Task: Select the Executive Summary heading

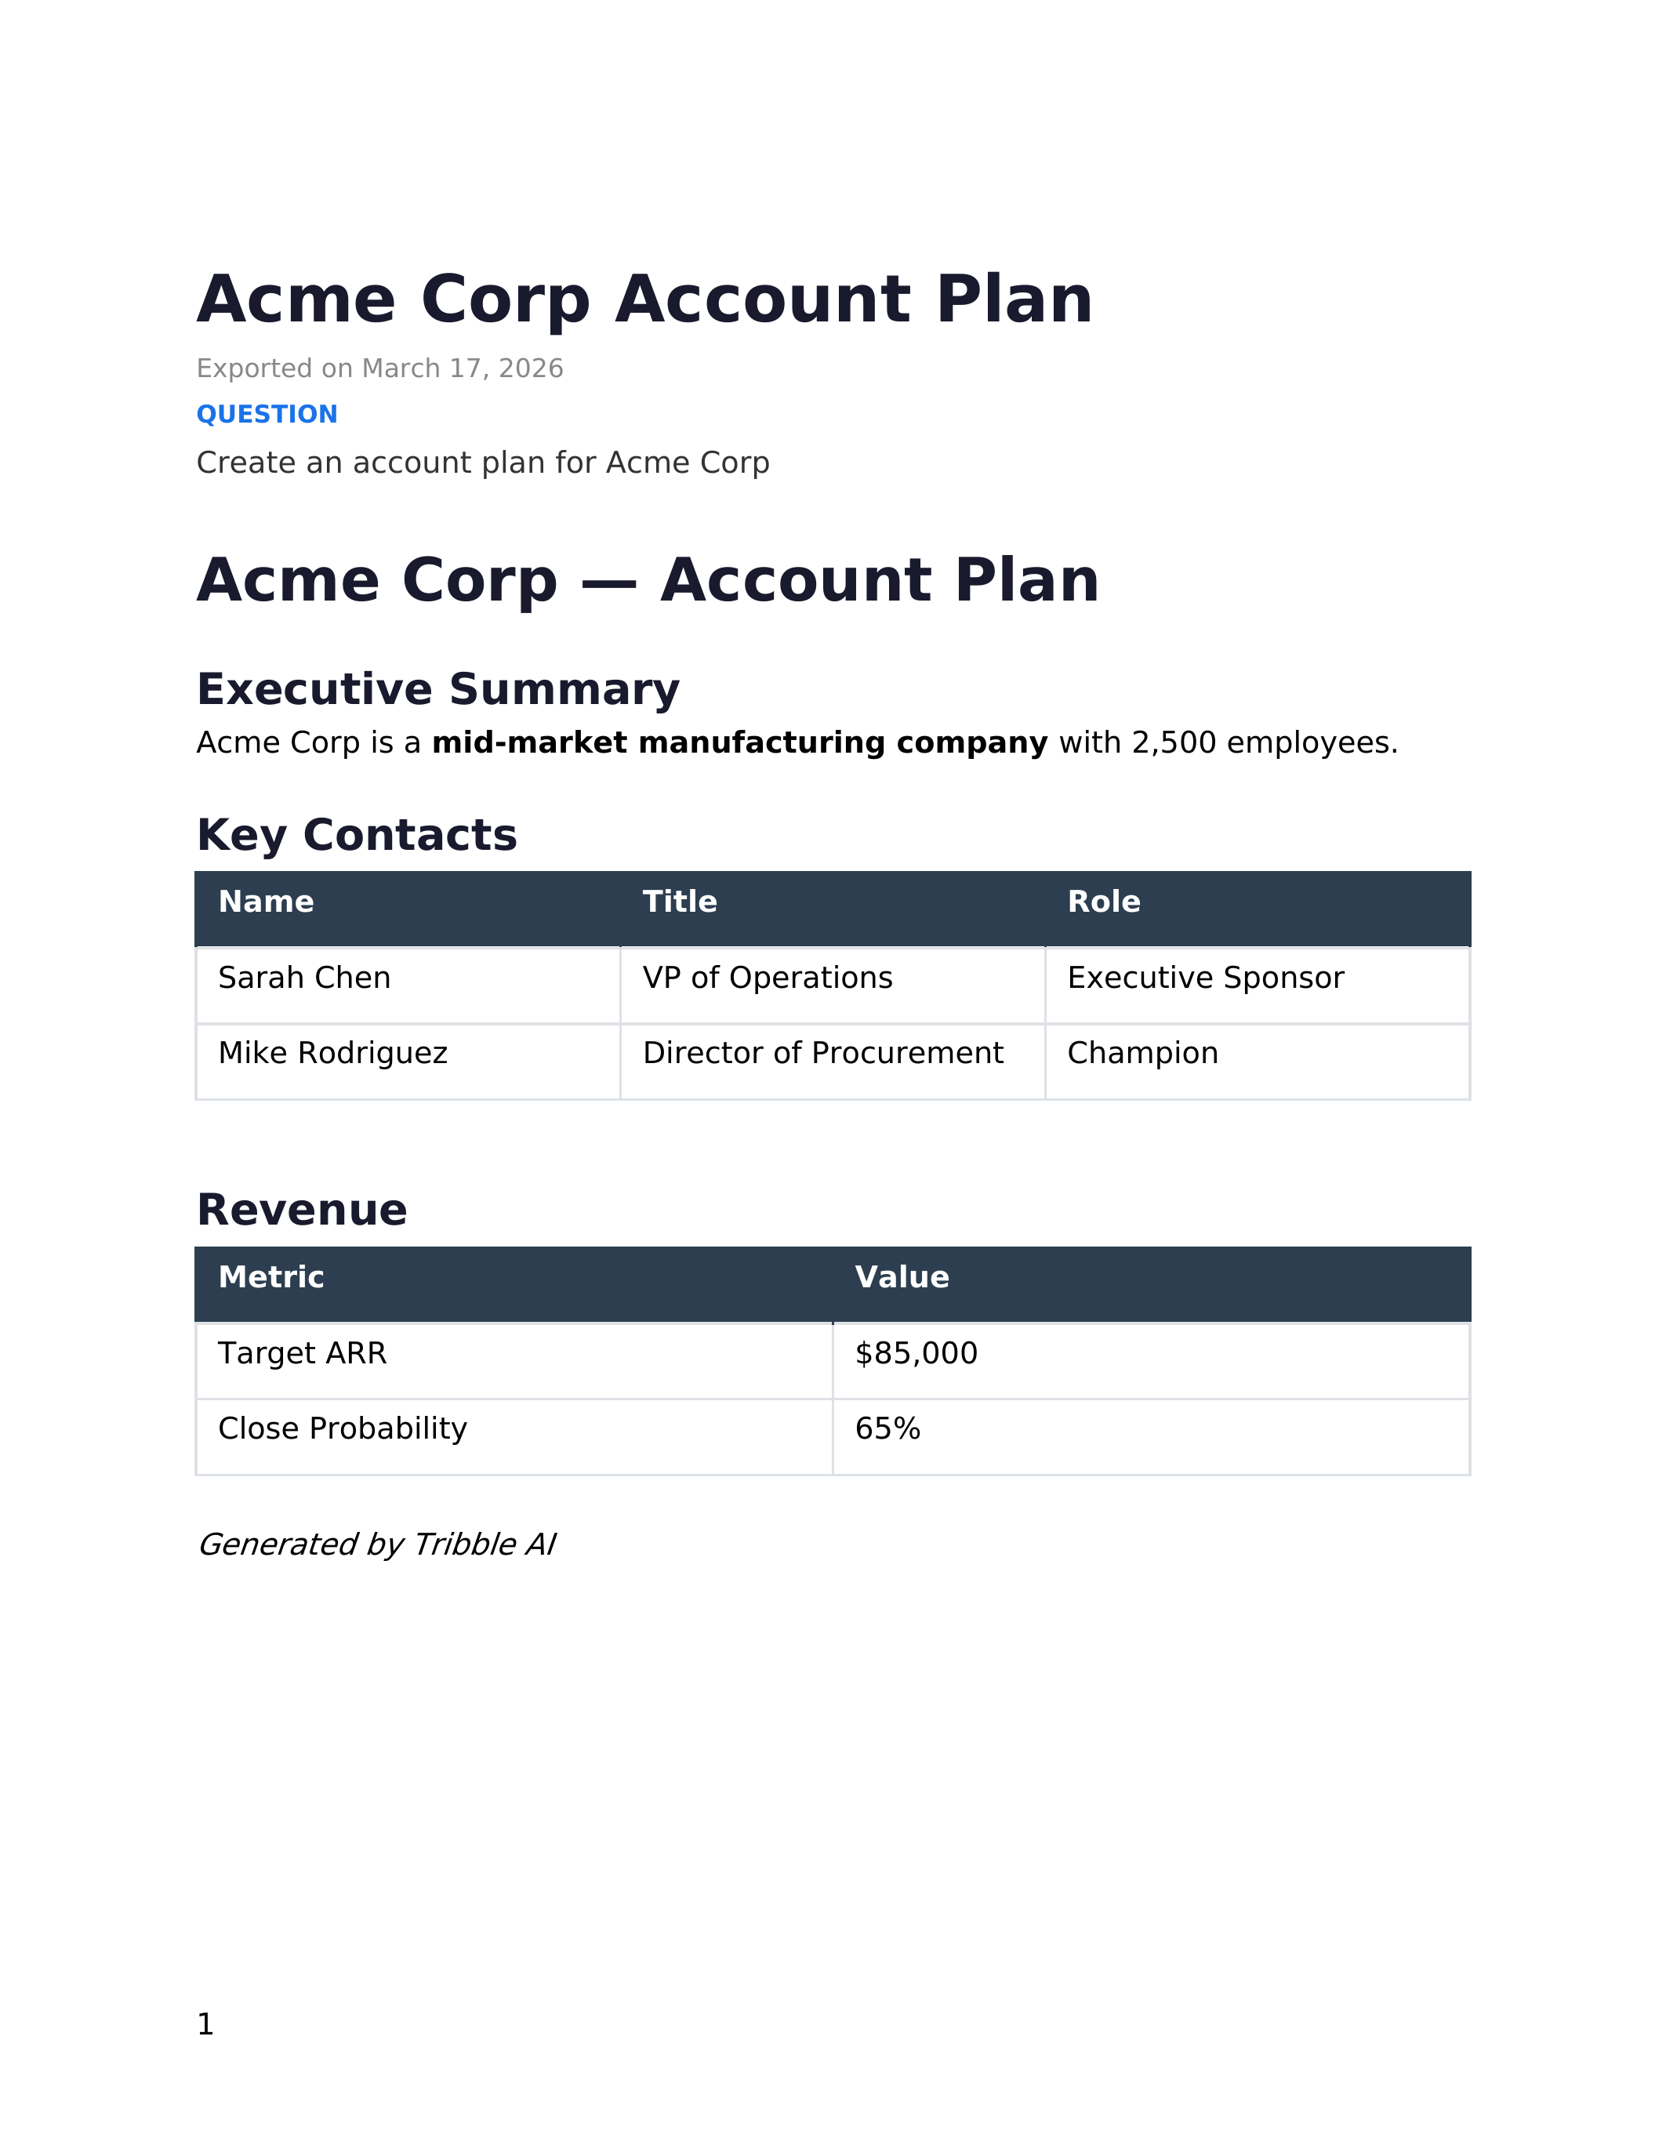Action: tap(438, 690)
